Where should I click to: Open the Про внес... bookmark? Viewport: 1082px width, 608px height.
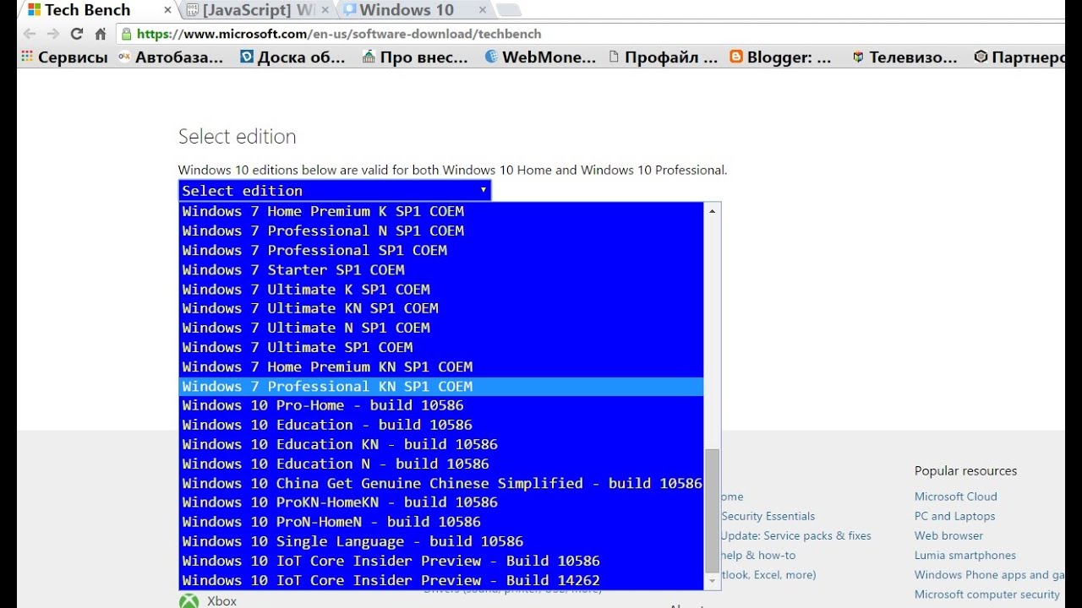pos(415,57)
